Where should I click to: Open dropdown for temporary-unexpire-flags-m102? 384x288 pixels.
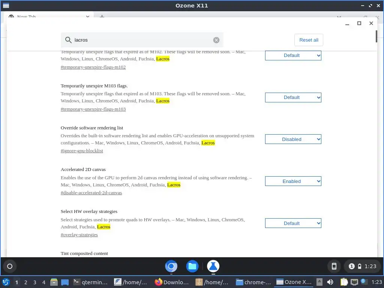[x=293, y=55]
